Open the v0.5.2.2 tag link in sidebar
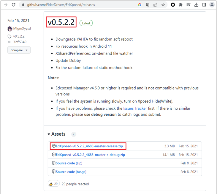217x195 pixels. pyautogui.click(x=19, y=36)
